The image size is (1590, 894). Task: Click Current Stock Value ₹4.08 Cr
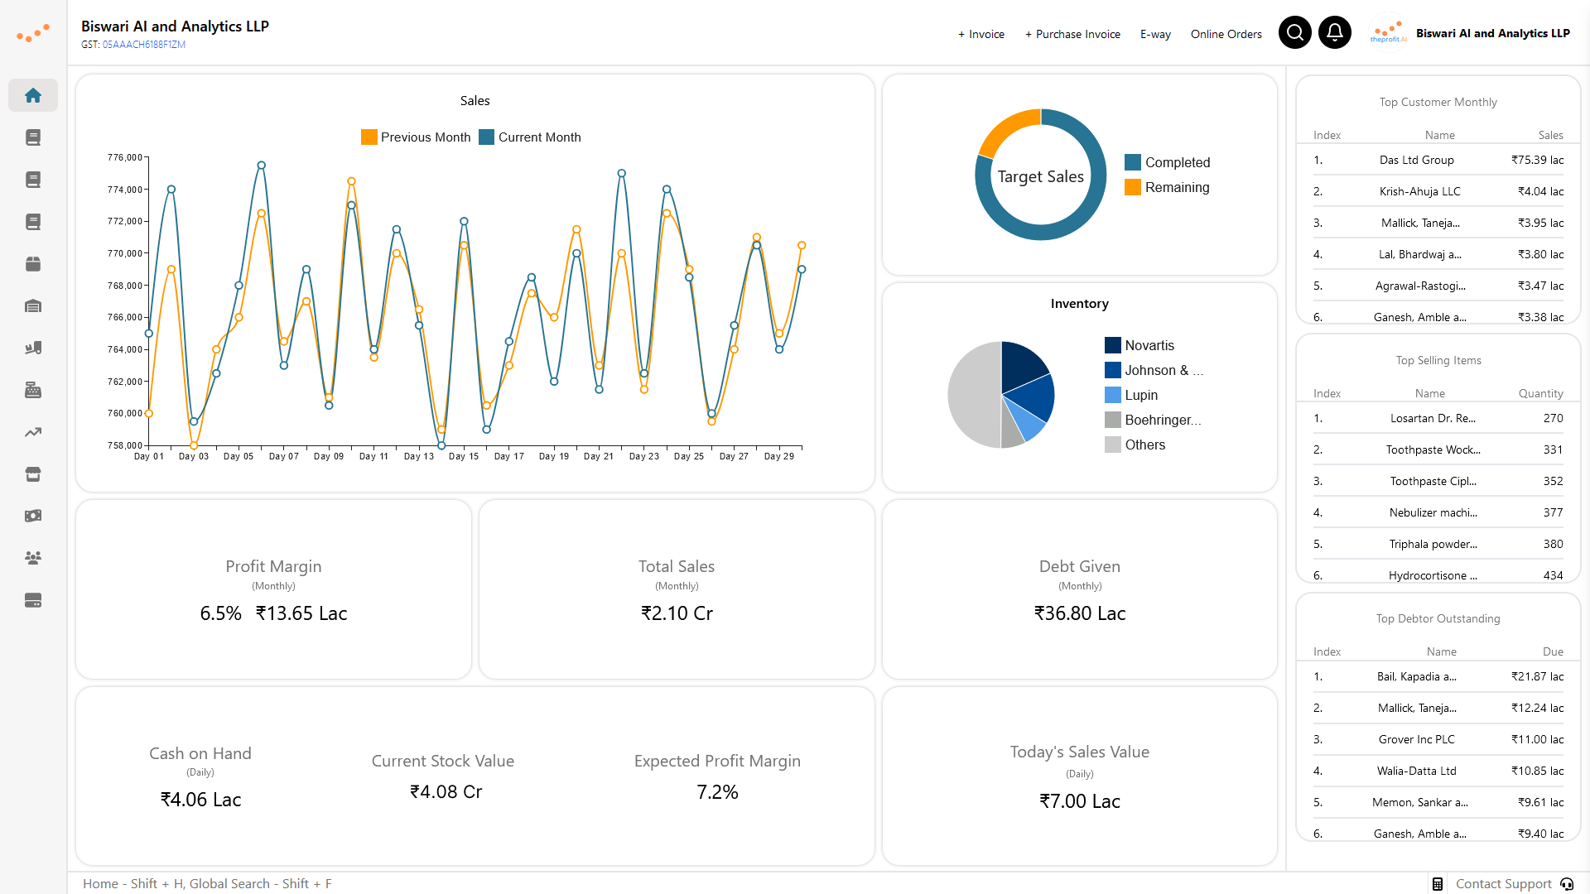pyautogui.click(x=446, y=792)
